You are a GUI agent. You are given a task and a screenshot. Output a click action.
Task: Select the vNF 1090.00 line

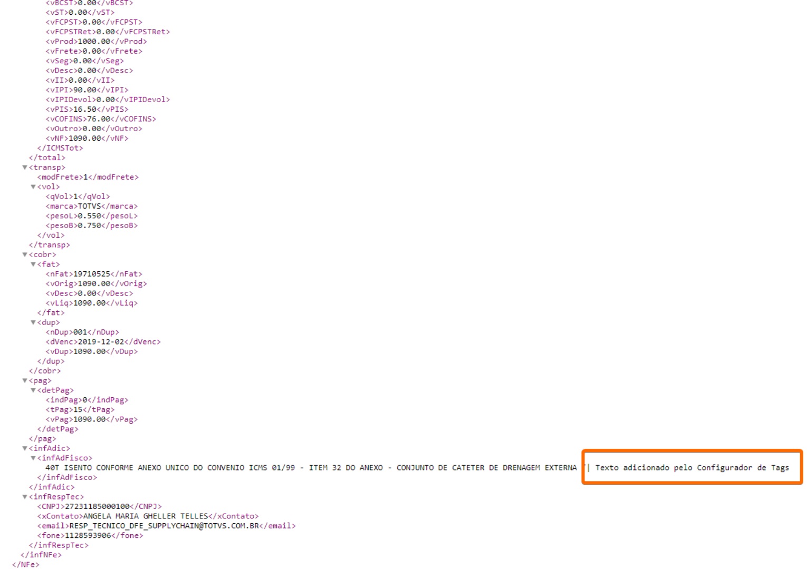(x=87, y=139)
